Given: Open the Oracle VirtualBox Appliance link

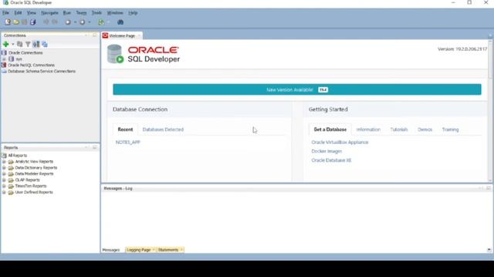Looking at the screenshot, I should [x=340, y=142].
